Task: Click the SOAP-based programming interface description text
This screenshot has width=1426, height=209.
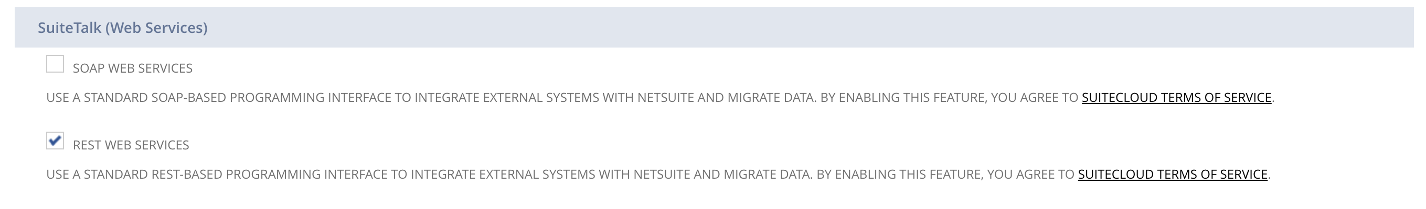Action: pos(431,98)
